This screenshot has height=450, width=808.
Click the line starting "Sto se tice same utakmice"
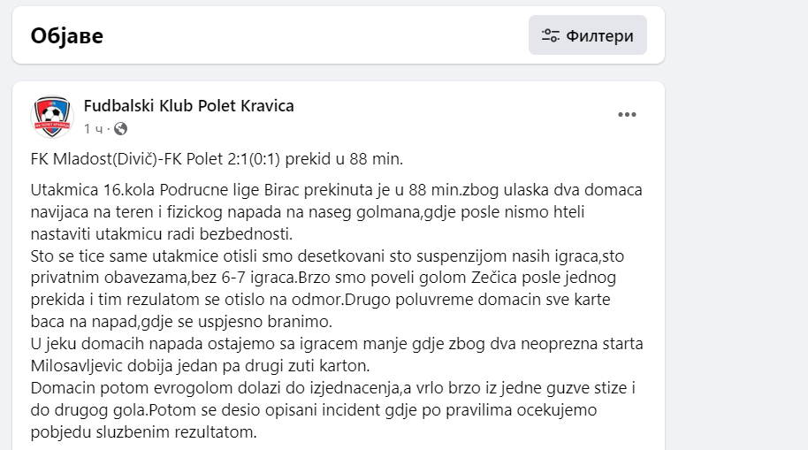coord(133,256)
